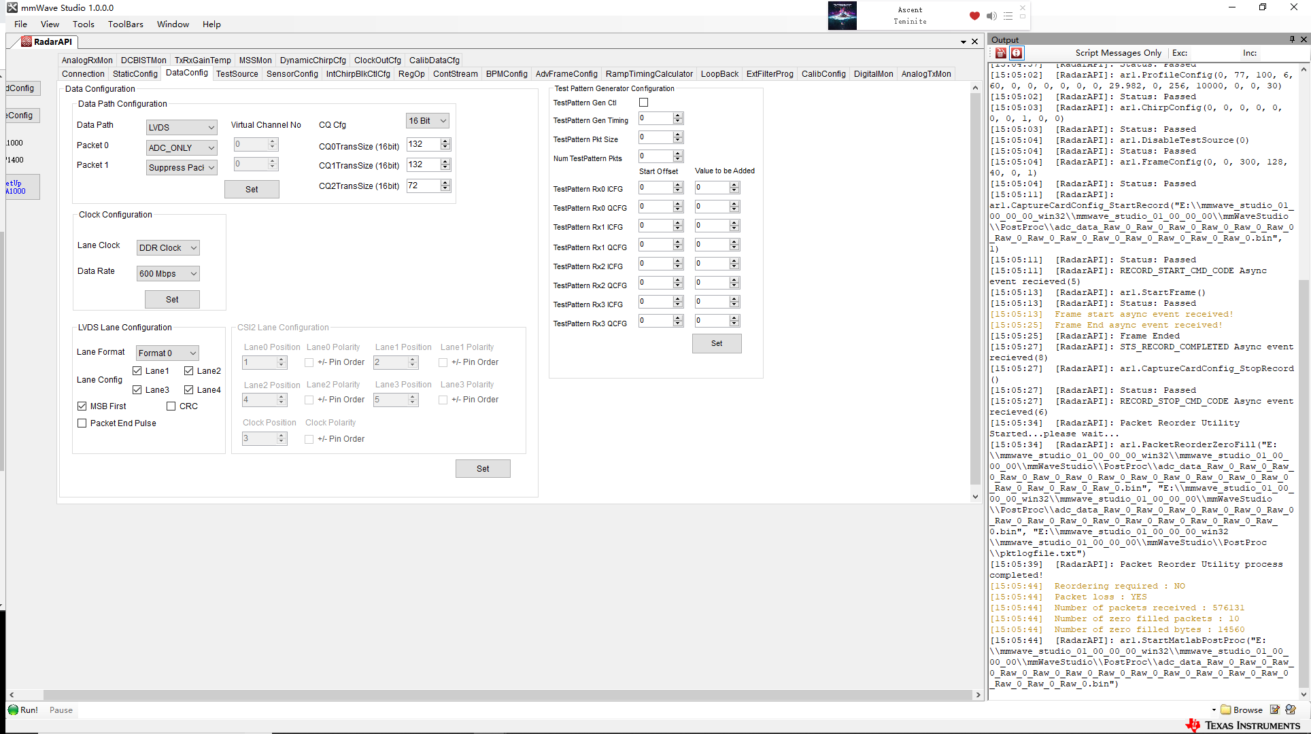Screen dimensions: 1311x734
Task: Click TestPattern Rx0 ICFG Start Offset field
Action: click(x=655, y=188)
